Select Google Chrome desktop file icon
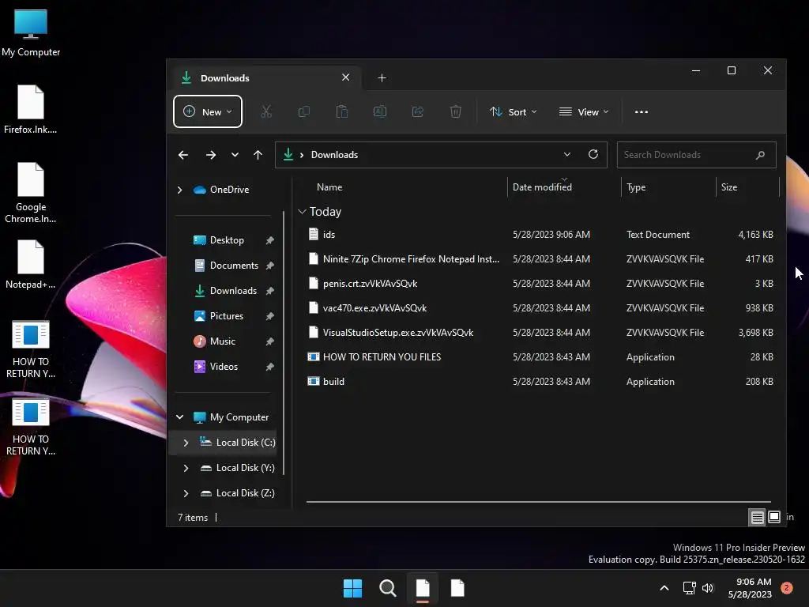 [31, 193]
